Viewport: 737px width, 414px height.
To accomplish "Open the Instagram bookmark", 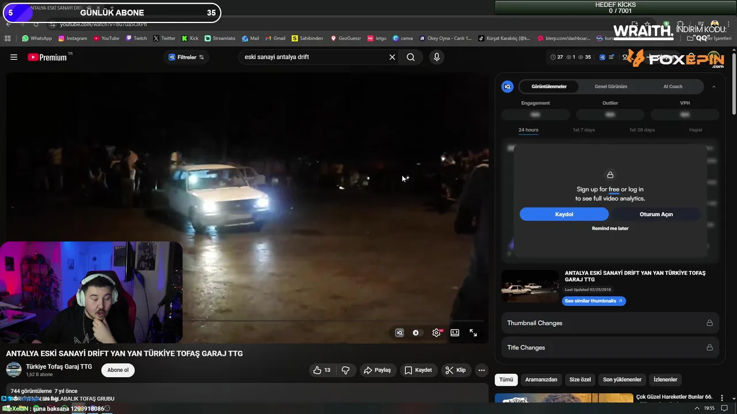I will pyautogui.click(x=73, y=39).
